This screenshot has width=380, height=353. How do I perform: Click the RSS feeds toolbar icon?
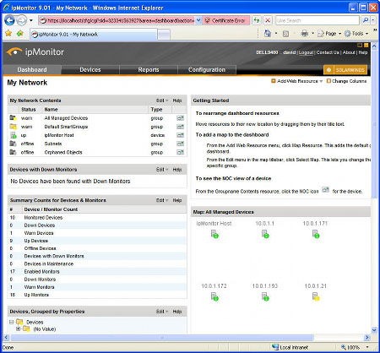pyautogui.click(x=285, y=34)
